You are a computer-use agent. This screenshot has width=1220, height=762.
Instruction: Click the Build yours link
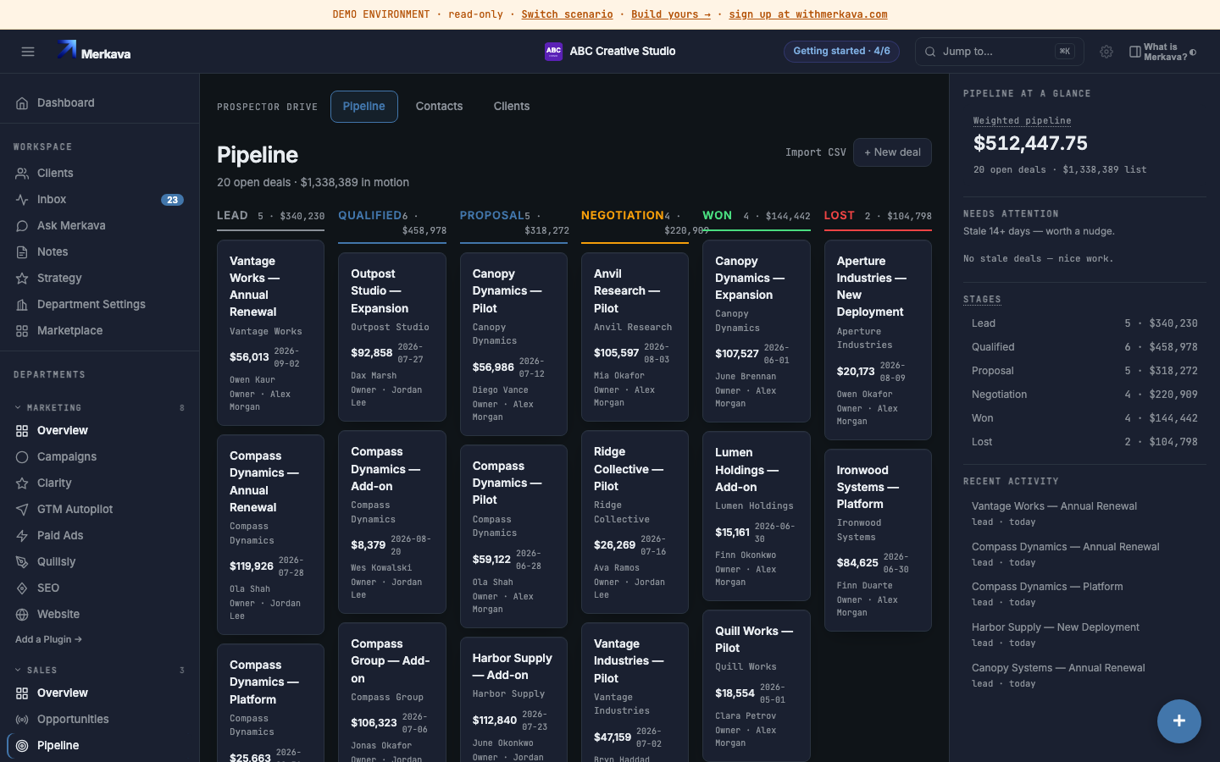pyautogui.click(x=671, y=14)
